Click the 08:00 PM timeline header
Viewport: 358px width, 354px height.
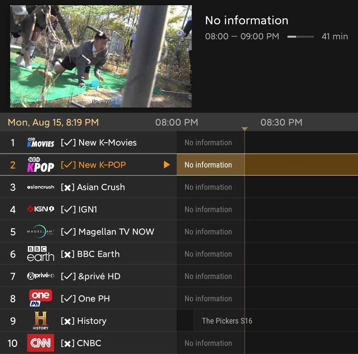(177, 122)
